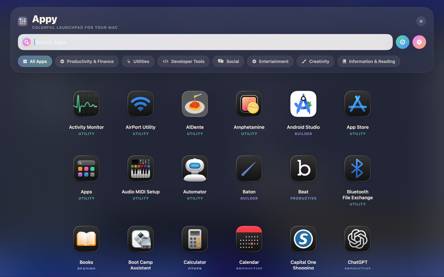The image size is (444, 277).
Task: Open the Baton app
Action: click(249, 168)
